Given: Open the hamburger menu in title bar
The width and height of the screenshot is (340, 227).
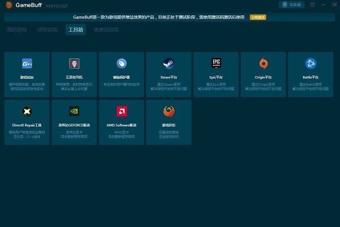Looking at the screenshot, I should tap(312, 5).
